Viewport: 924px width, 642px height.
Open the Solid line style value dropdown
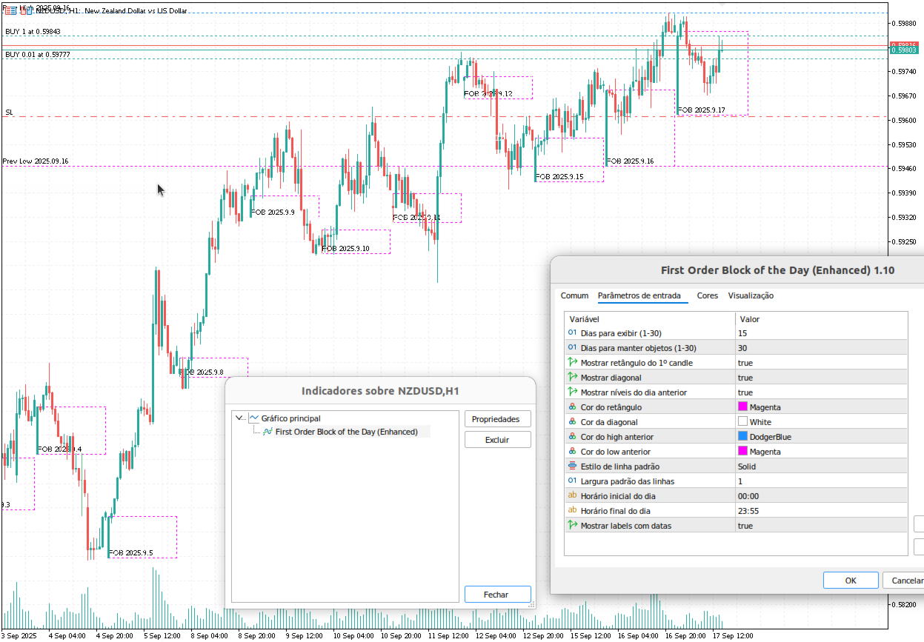(820, 467)
